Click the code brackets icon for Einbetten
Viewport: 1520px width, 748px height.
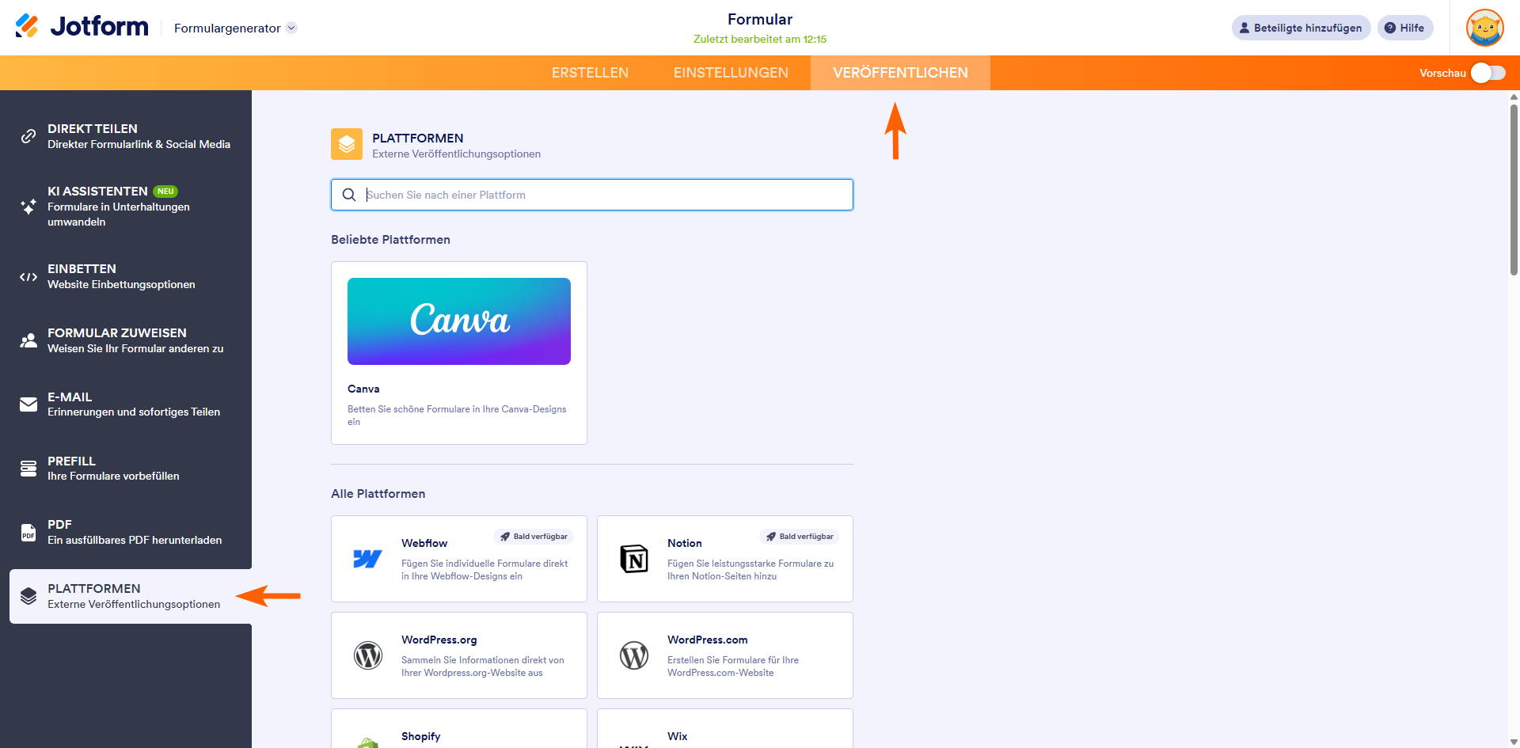coord(28,277)
